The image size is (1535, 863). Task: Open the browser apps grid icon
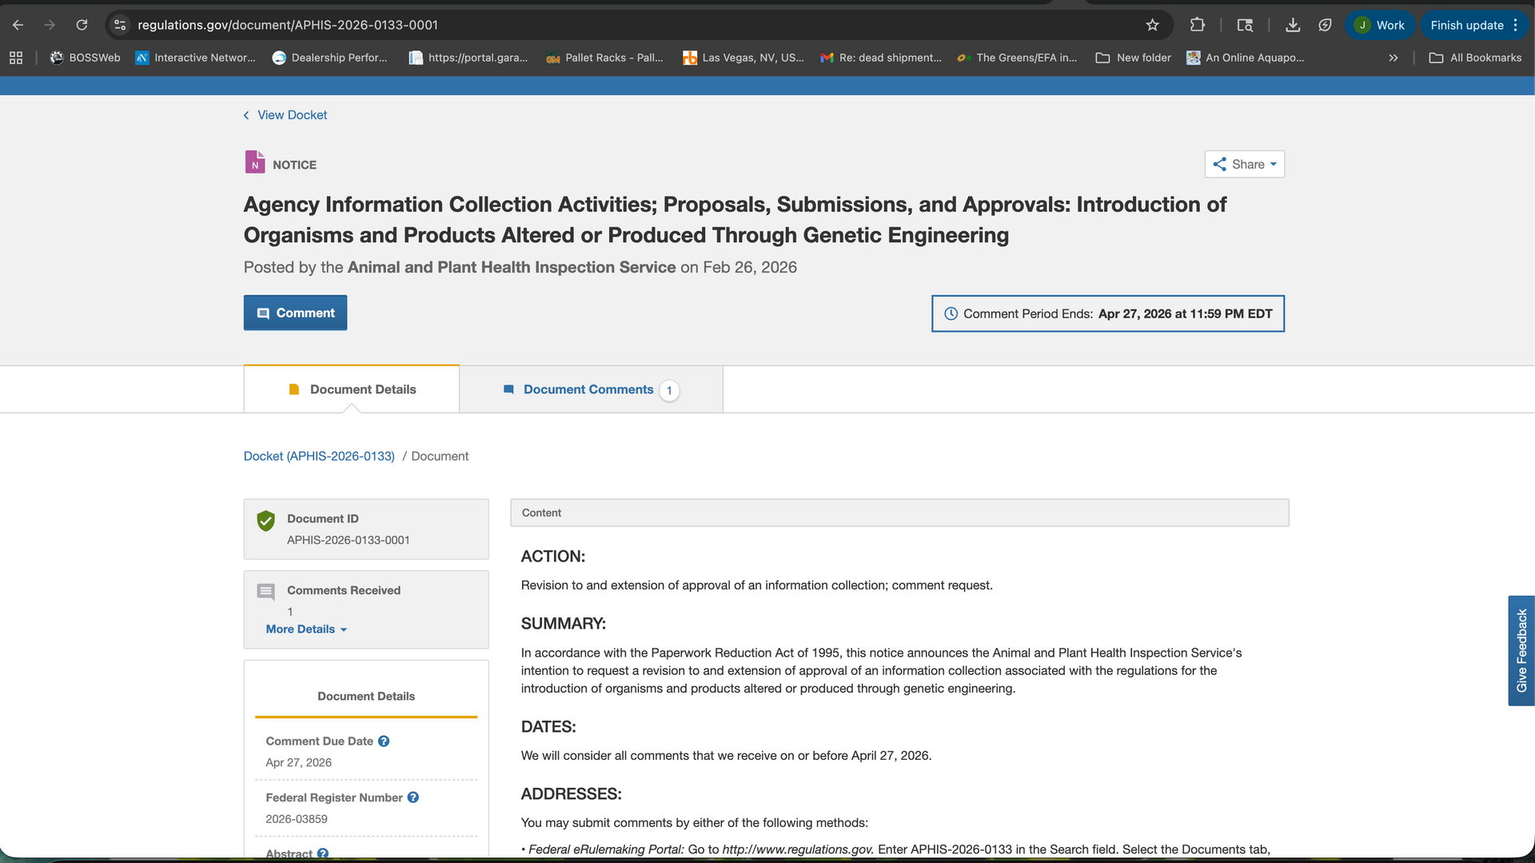point(16,58)
